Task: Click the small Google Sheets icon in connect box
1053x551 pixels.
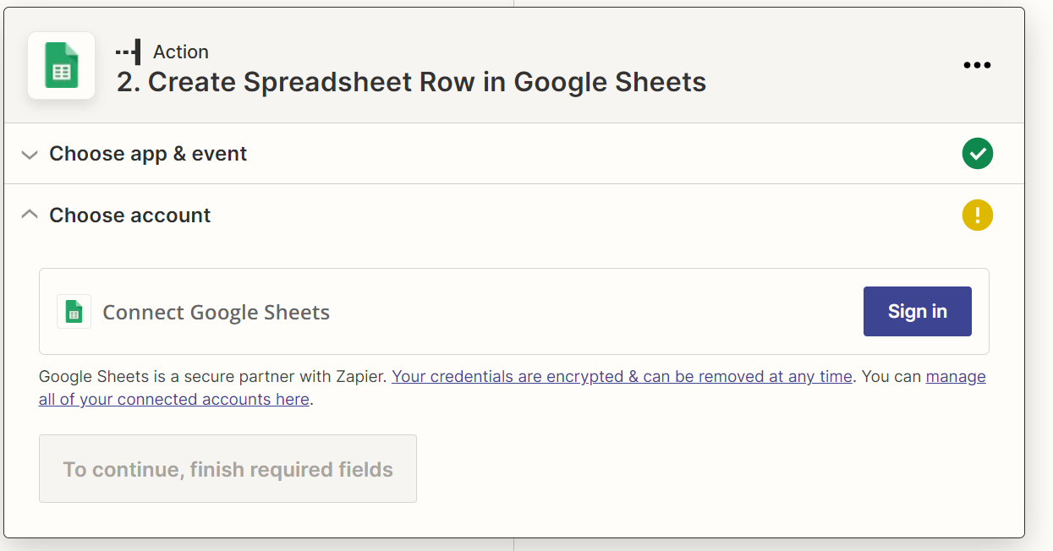Action: coord(74,312)
